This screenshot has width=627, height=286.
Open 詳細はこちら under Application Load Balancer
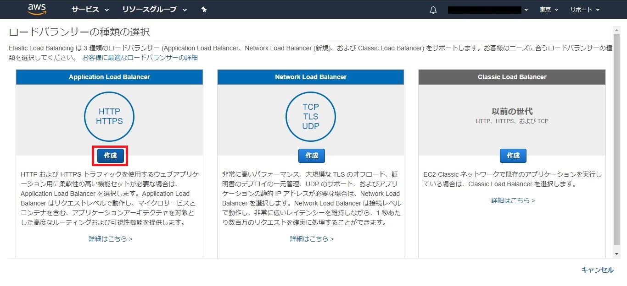coord(110,239)
